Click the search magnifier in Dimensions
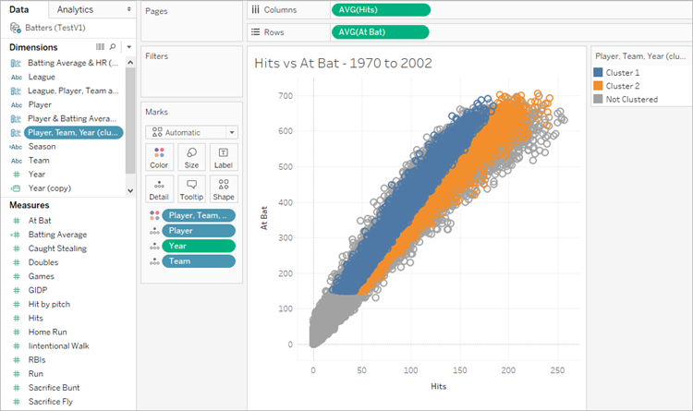 tap(113, 47)
